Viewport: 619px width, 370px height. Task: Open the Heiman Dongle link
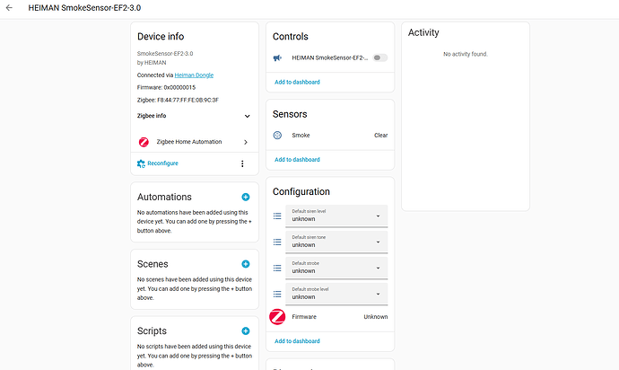point(194,75)
